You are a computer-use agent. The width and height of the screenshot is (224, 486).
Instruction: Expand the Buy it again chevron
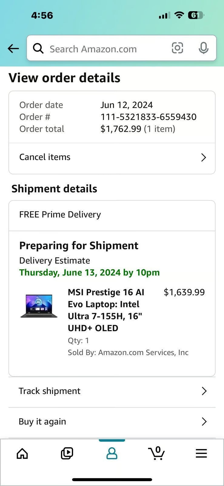tap(204, 422)
